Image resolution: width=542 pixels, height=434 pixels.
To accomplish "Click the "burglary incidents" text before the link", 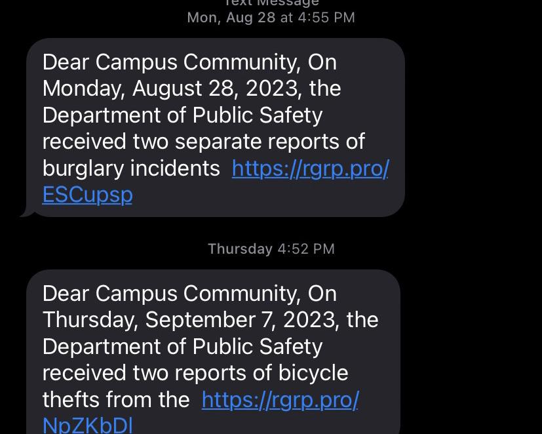I will (131, 168).
